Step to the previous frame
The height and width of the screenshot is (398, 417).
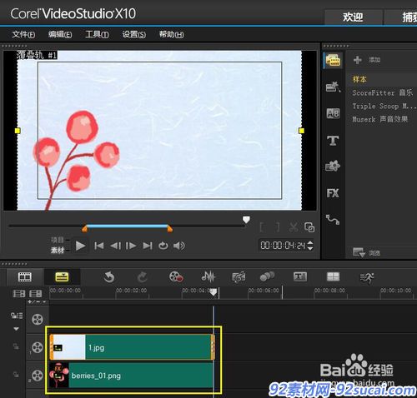tap(115, 246)
